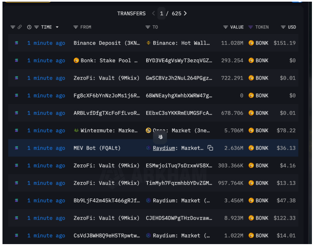Image resolution: width=314 pixels, height=247 pixels.
Task: Open Solana transaction icon in MEV Bot row
Action: click(x=17, y=148)
